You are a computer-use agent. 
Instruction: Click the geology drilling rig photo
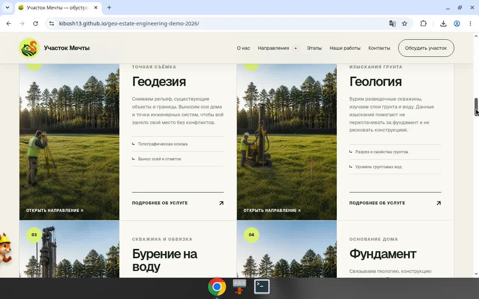tap(287, 142)
